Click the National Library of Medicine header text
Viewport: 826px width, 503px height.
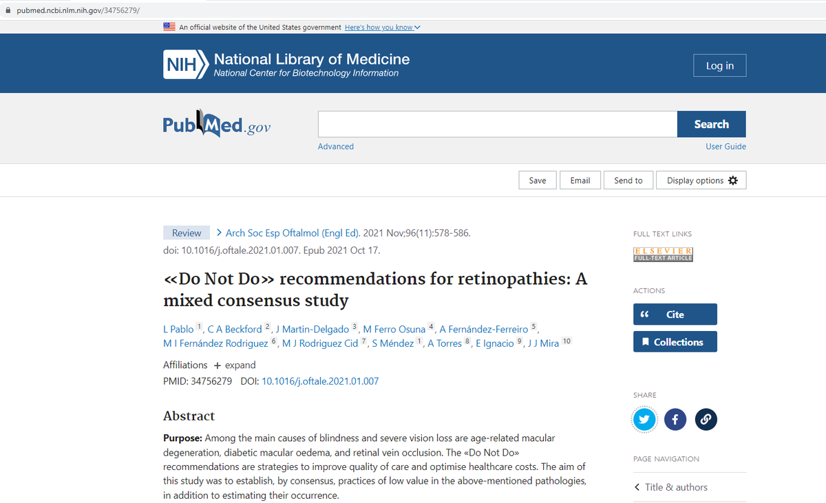tap(312, 59)
